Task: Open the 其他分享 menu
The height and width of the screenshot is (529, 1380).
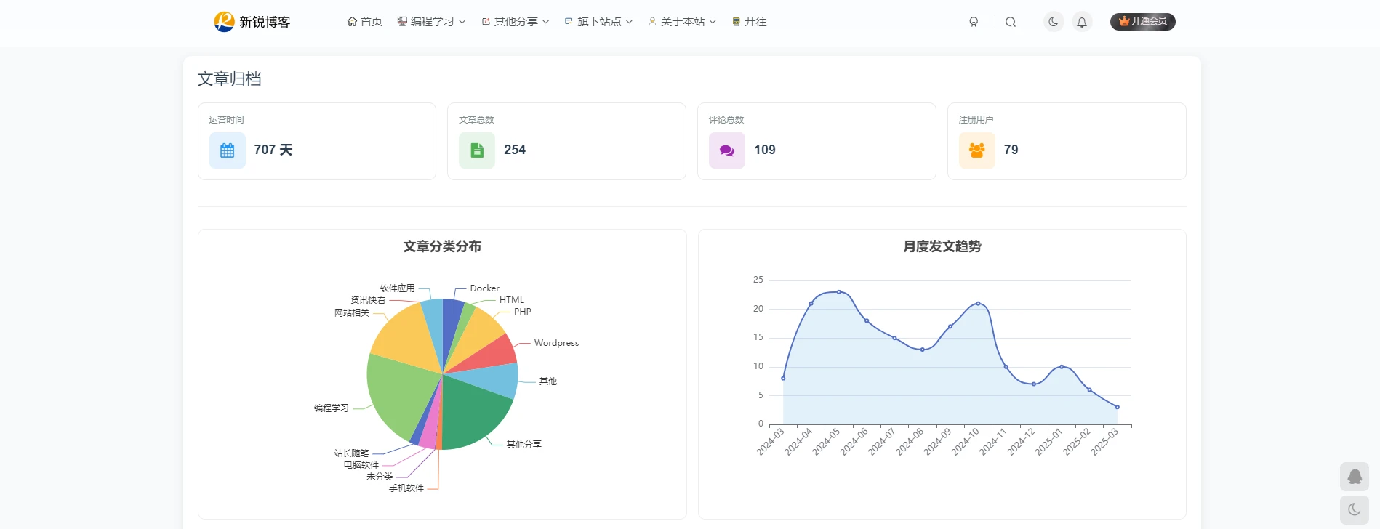Action: pyautogui.click(x=515, y=22)
